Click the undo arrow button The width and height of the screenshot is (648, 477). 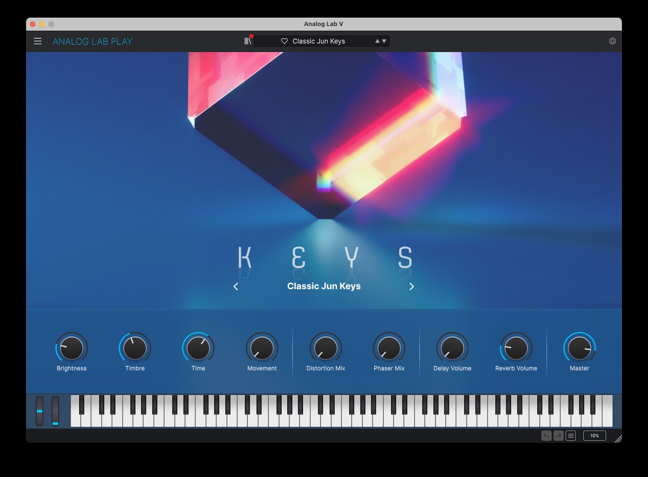(x=547, y=436)
